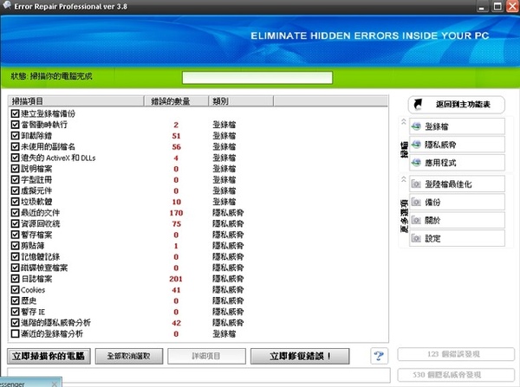Uncheck the Cookies checkbox
Viewport: 520px width, 387px height.
[15, 289]
